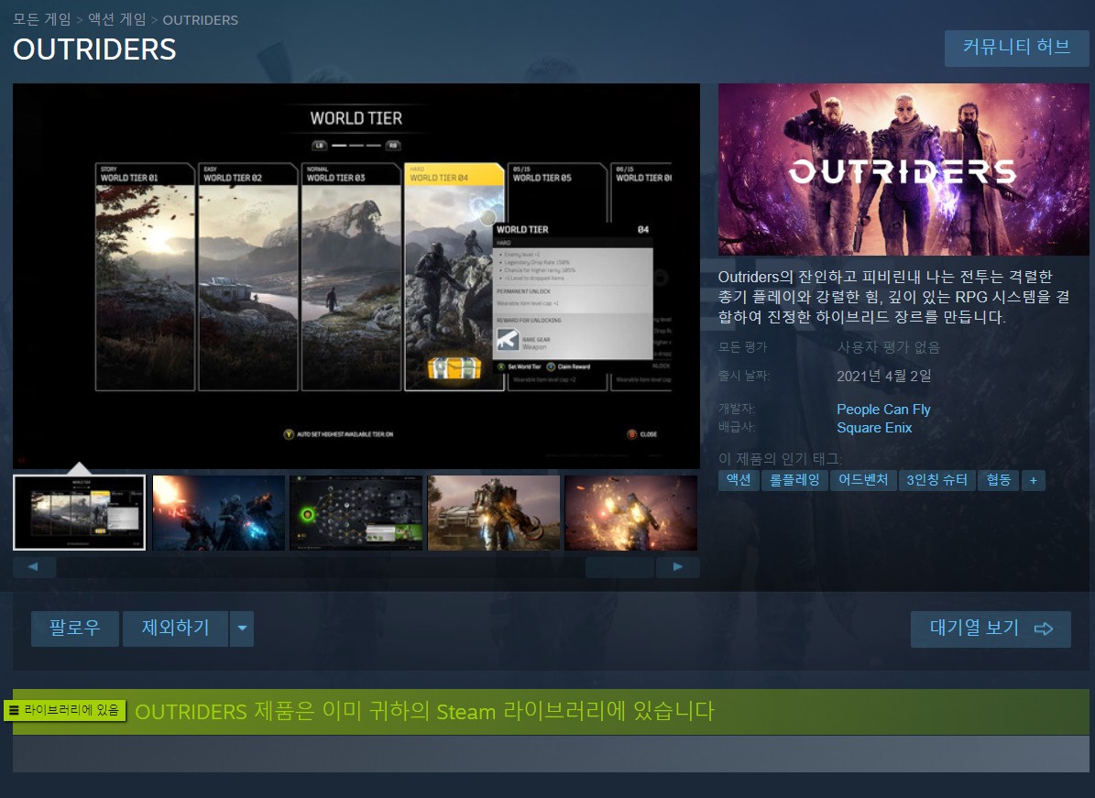Image resolution: width=1095 pixels, height=798 pixels.
Task: Click the 어드벤처 tag
Action: point(863,480)
